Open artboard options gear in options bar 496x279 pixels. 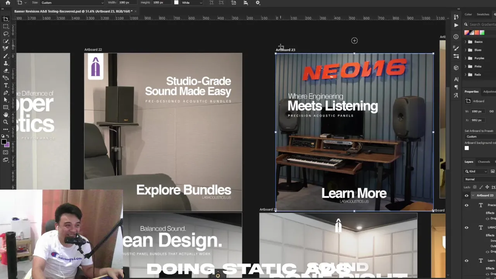(x=258, y=3)
